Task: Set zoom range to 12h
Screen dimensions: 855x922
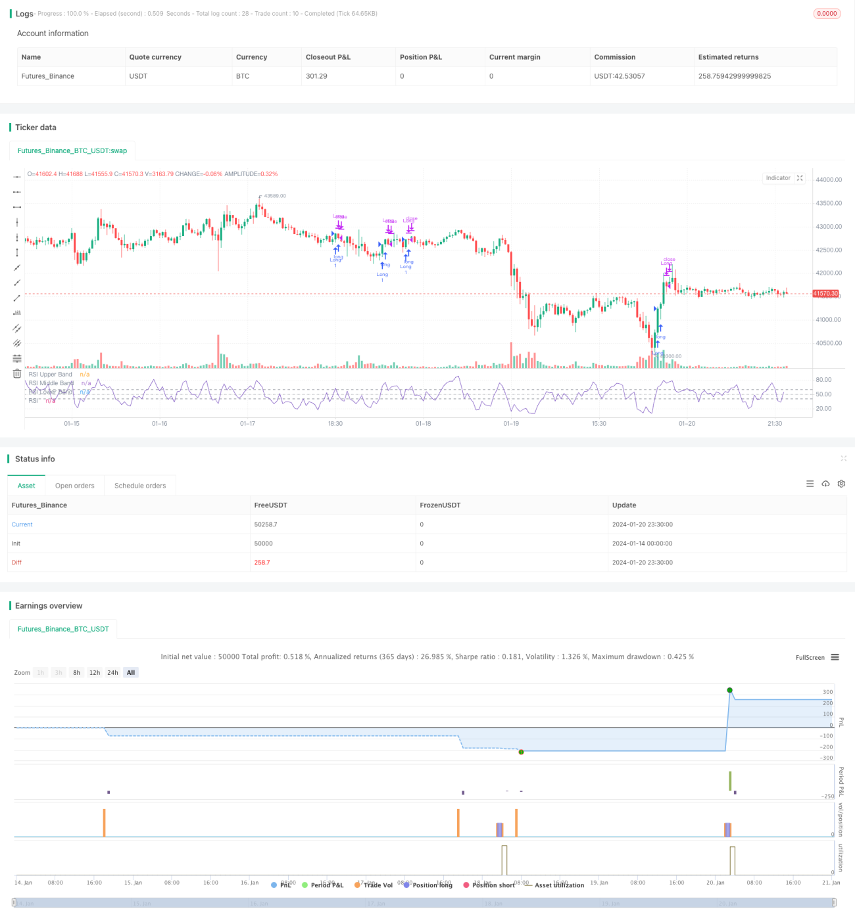Action: coord(95,672)
